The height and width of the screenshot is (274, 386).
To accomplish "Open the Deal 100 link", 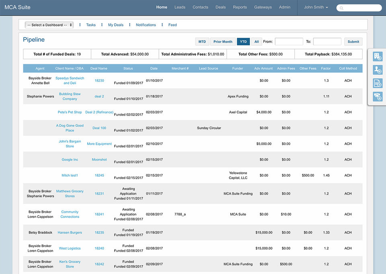I will point(99,128).
